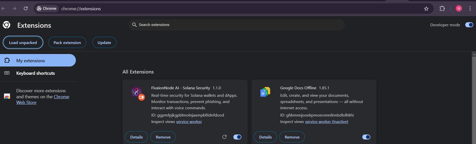Image resolution: width=476 pixels, height=144 pixels.
Task: Click the search magnifier icon
Action: point(134,25)
